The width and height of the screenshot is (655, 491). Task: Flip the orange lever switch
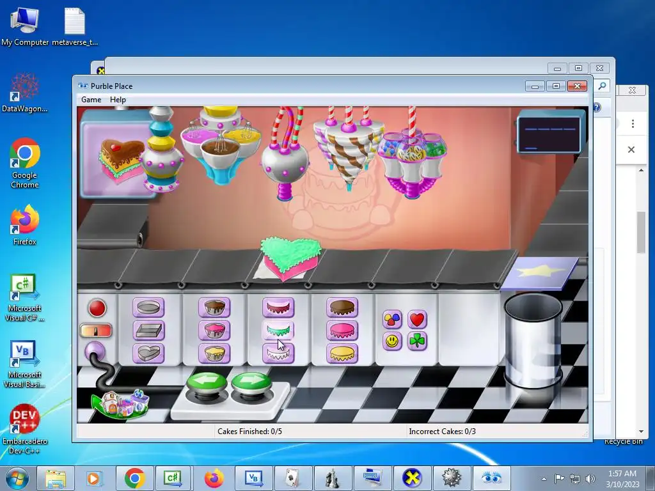pyautogui.click(x=96, y=331)
